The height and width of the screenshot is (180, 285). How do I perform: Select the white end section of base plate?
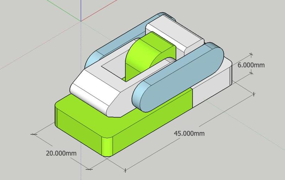(x=212, y=82)
